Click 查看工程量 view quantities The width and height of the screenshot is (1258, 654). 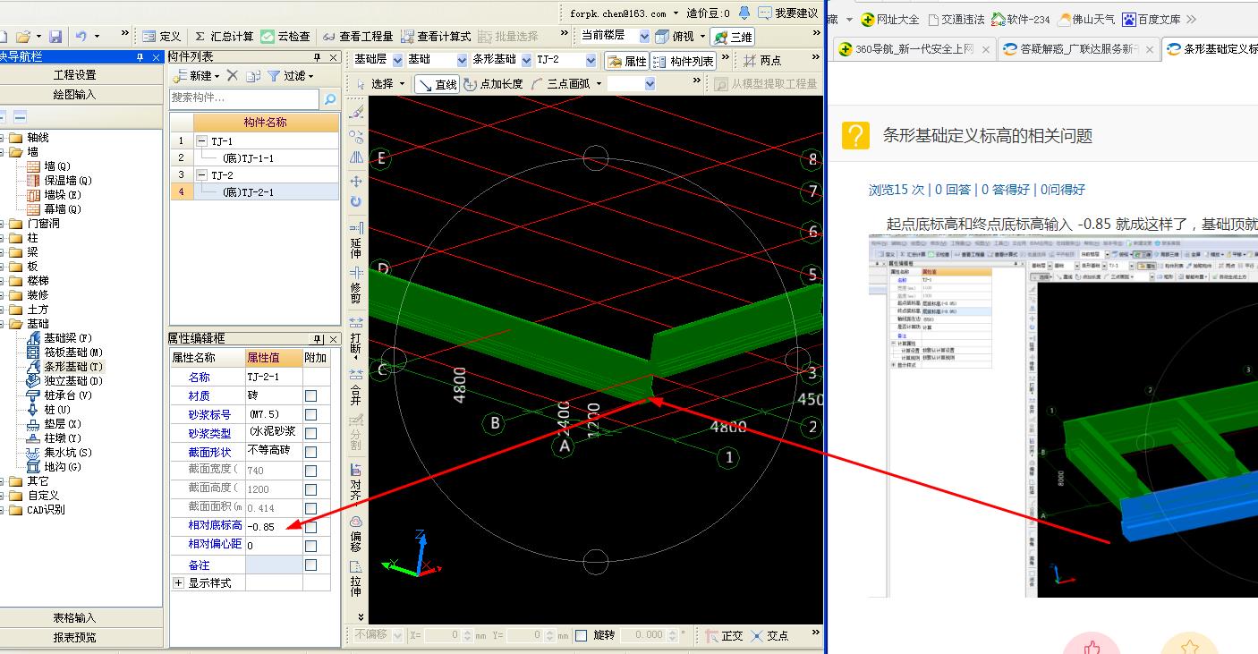[357, 37]
